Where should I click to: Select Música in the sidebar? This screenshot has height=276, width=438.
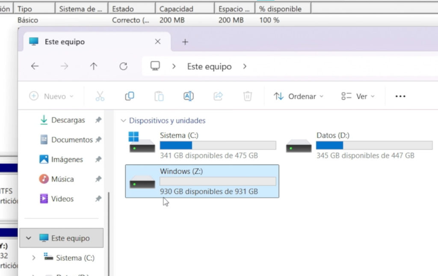(x=62, y=179)
